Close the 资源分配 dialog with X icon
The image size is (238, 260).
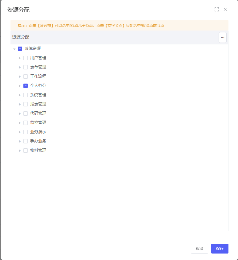pos(225,9)
